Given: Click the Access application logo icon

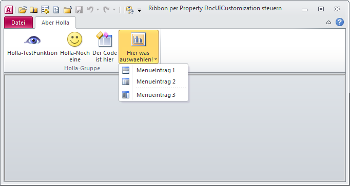Looking at the screenshot, I should click(x=9, y=10).
